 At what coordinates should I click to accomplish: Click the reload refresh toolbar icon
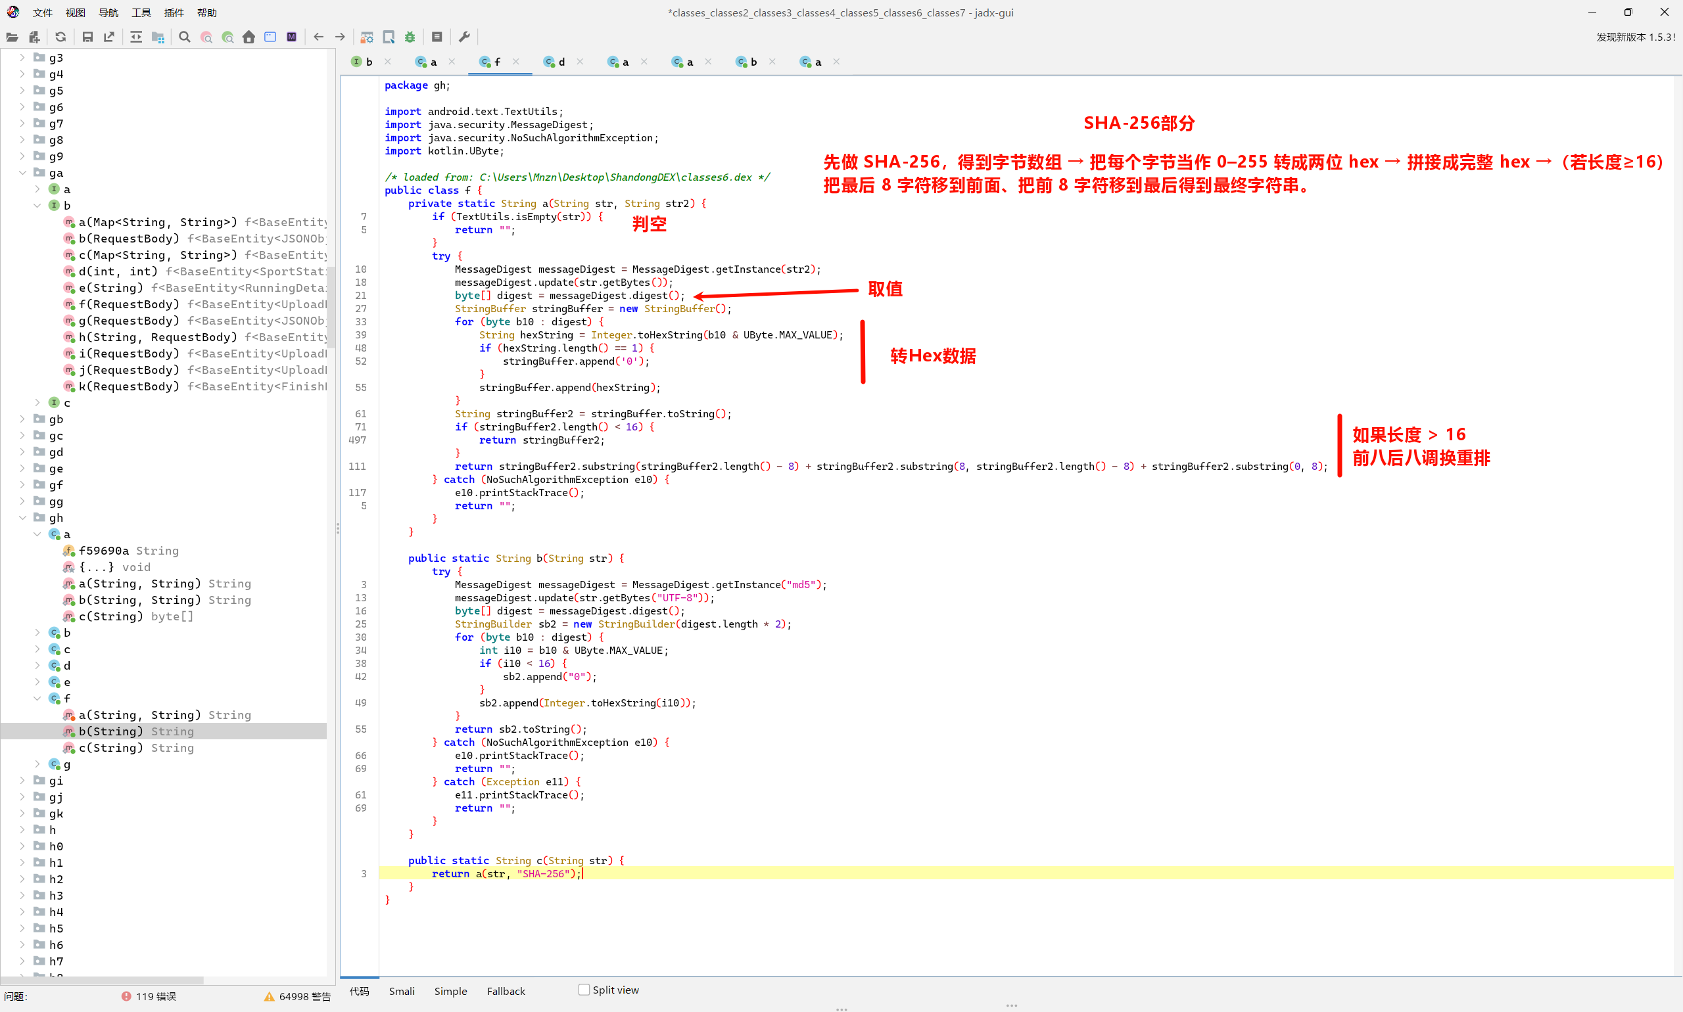pyautogui.click(x=60, y=37)
